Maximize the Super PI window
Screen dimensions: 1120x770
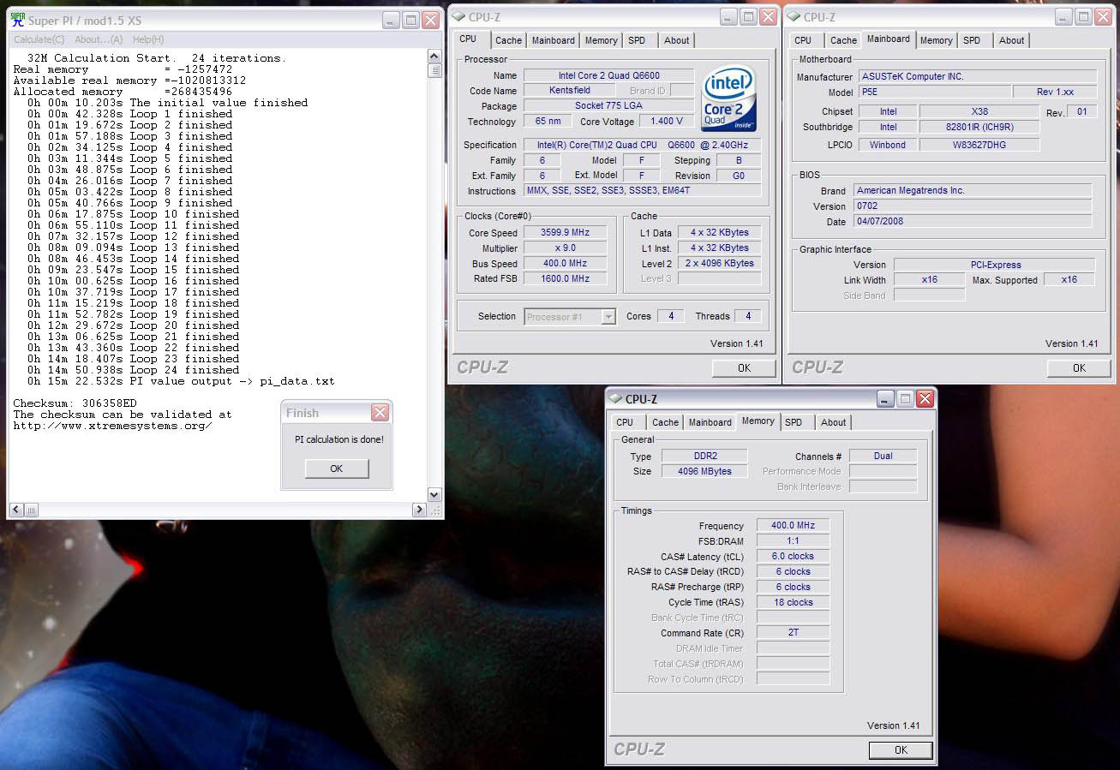click(x=410, y=20)
